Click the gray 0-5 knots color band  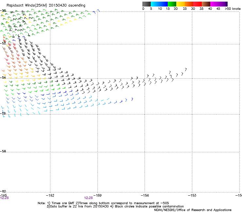pos(147,4)
